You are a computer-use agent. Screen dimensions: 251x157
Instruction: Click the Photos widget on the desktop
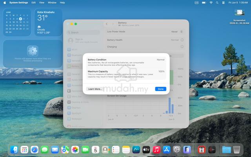(33, 54)
